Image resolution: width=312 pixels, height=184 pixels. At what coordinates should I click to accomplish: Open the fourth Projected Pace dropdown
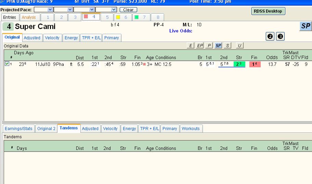click(x=114, y=10)
